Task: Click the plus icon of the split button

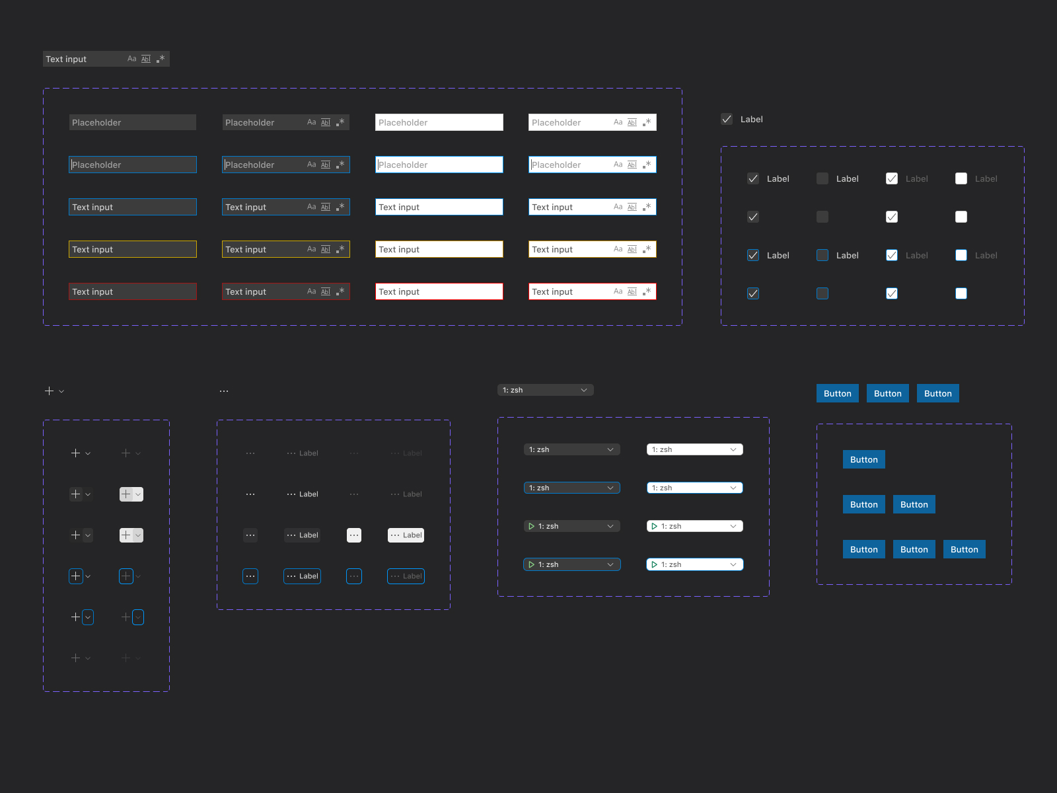Action: [x=50, y=391]
